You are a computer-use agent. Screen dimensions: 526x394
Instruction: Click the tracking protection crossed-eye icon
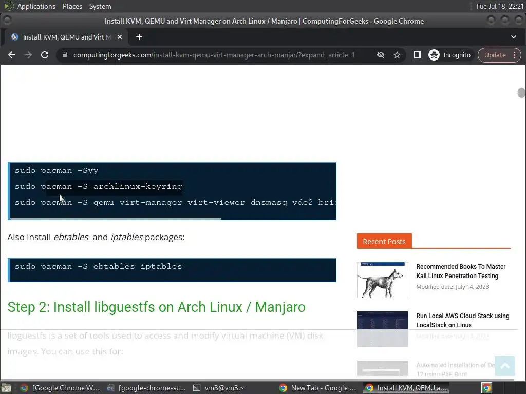[381, 55]
